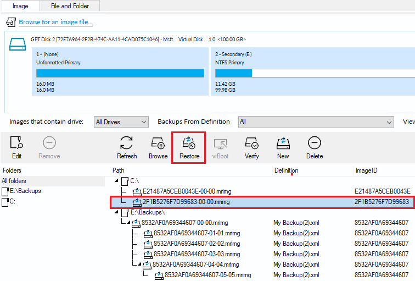Click the Browse toolbar icon
Image resolution: width=415 pixels, height=281 pixels.
tap(158, 144)
